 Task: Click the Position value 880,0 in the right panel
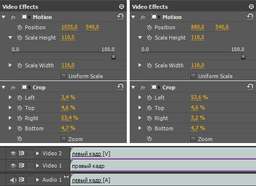click(197, 27)
